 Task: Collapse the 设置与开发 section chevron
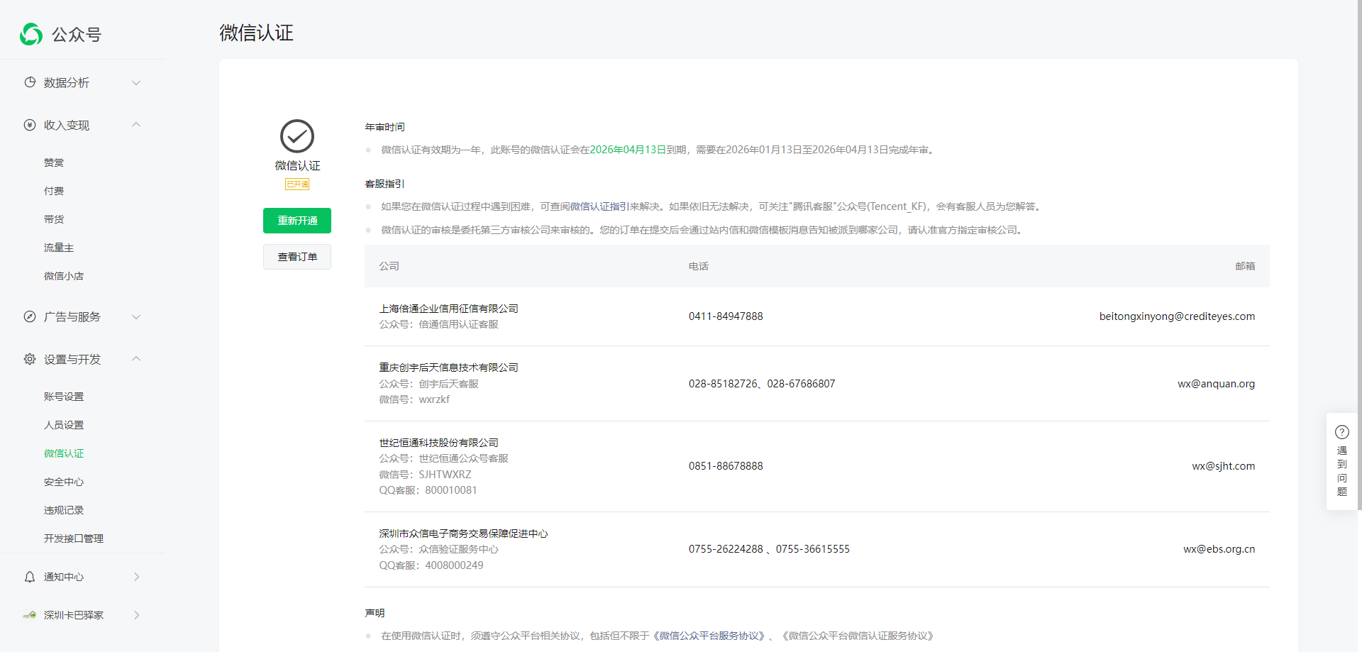tap(136, 359)
